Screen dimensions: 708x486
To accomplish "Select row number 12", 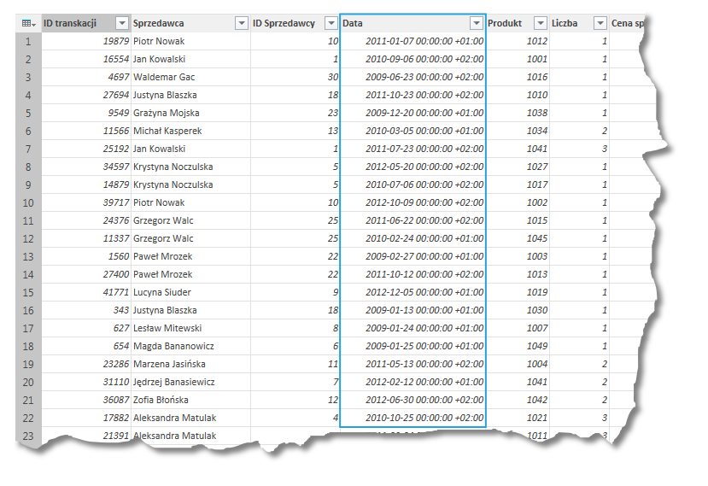I will (28, 238).
